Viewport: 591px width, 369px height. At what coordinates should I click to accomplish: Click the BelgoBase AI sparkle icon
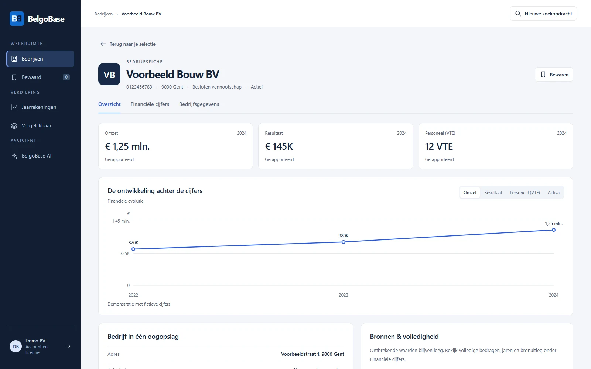(14, 156)
